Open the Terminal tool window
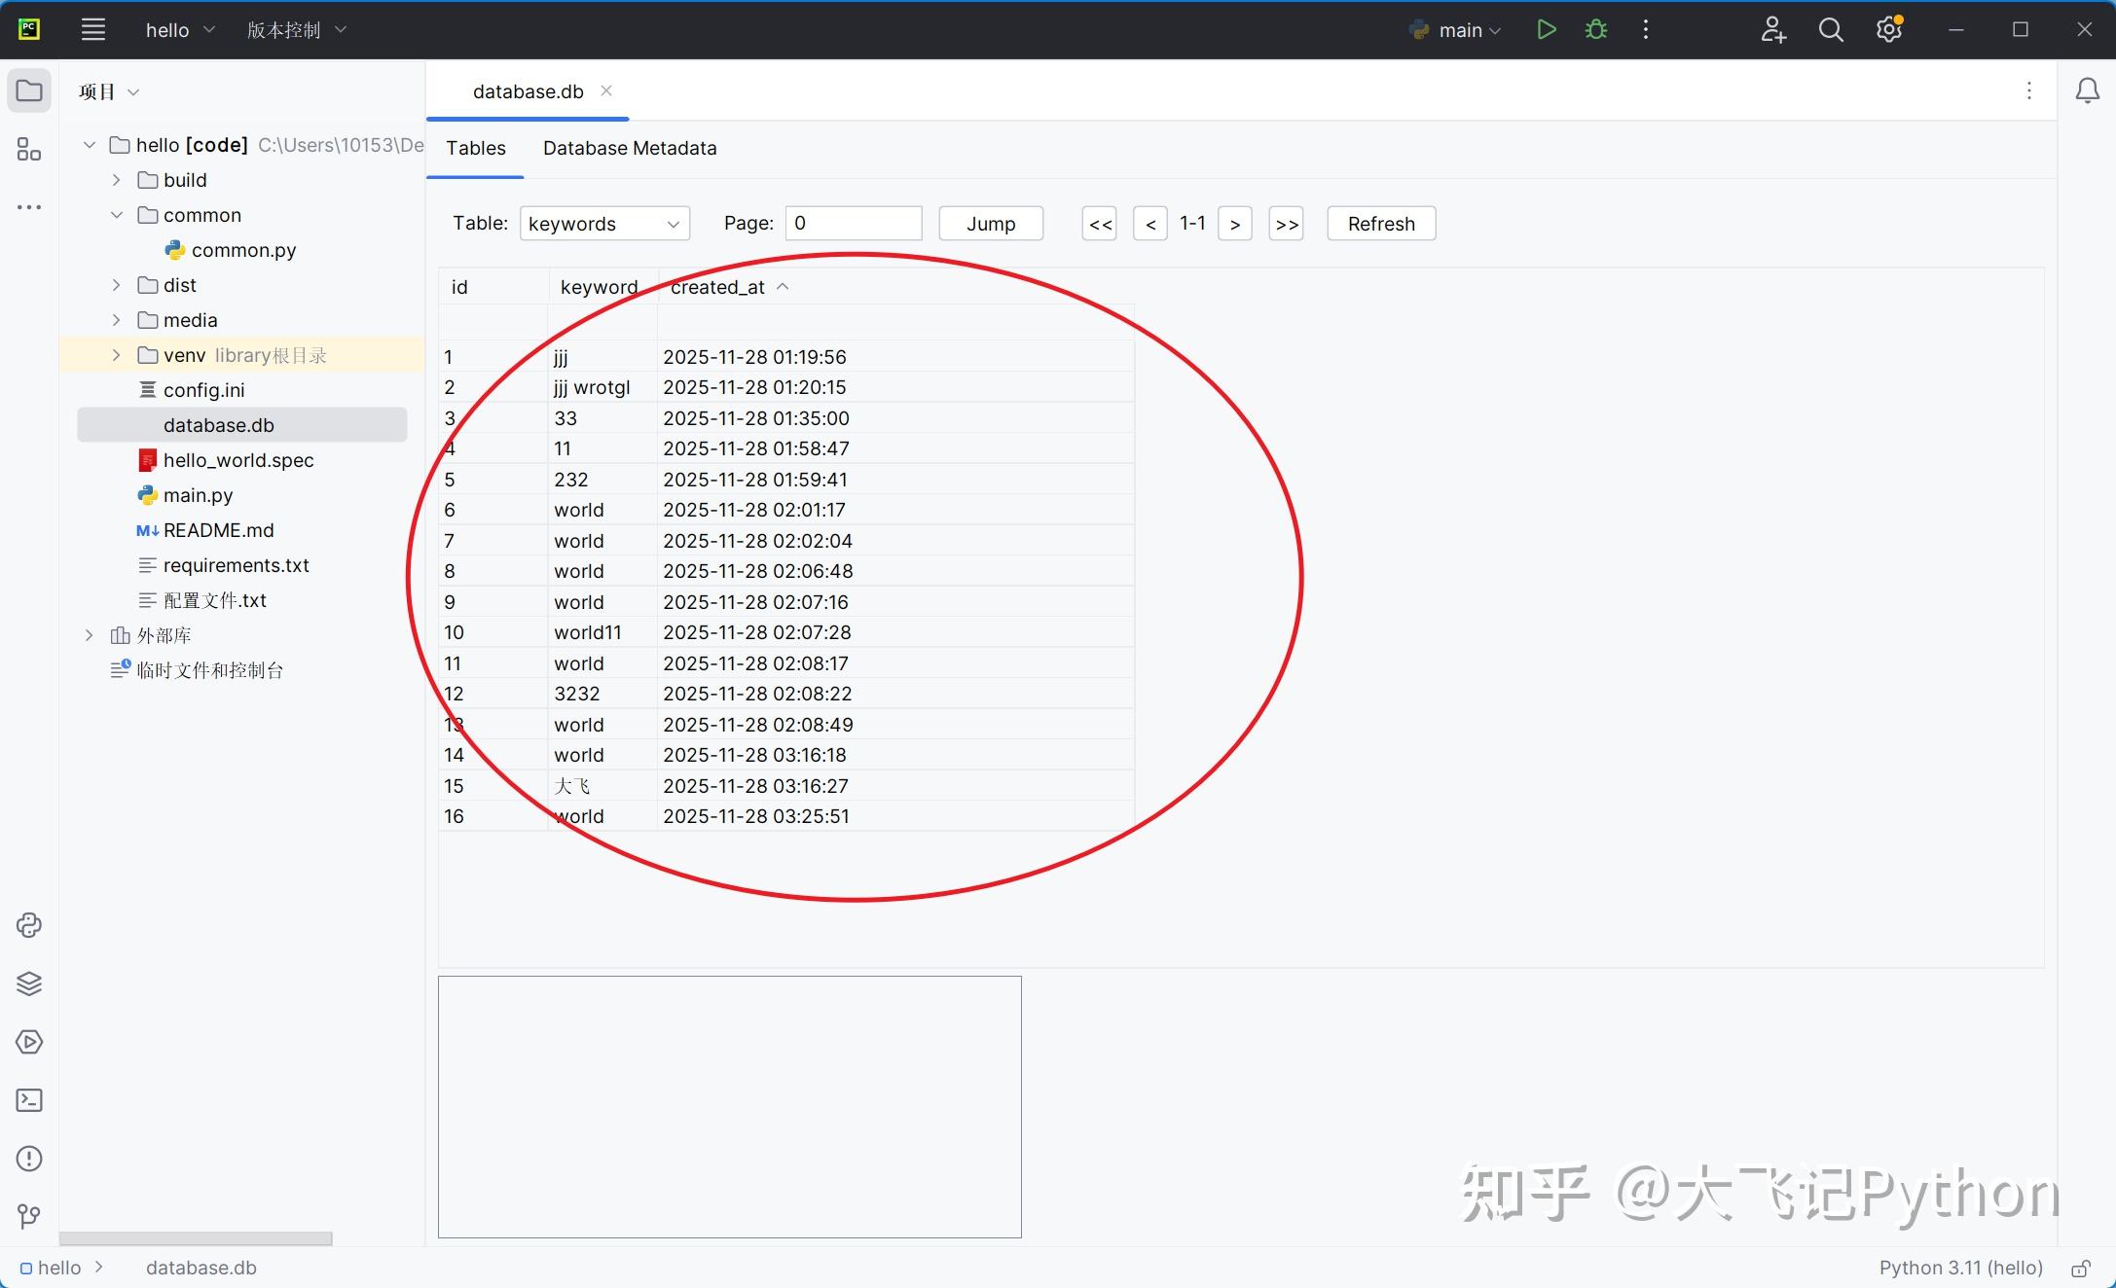The width and height of the screenshot is (2116, 1288). tap(28, 1100)
